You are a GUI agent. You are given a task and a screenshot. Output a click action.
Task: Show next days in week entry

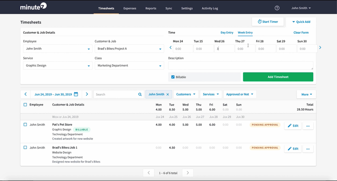click(320, 48)
